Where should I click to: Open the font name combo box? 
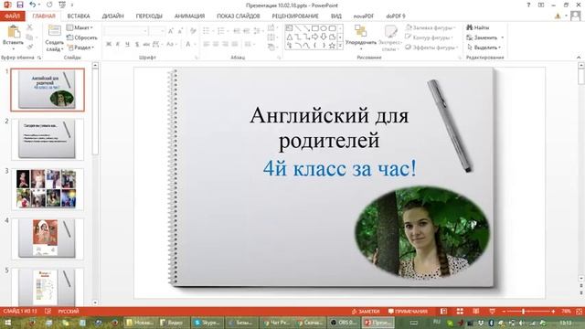pyautogui.click(x=126, y=31)
